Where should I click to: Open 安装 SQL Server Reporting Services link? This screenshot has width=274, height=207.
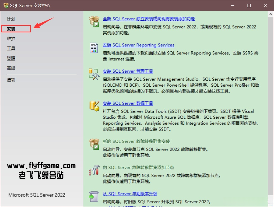tap(138, 45)
